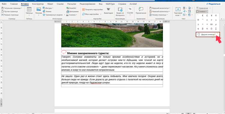Open the Acrobat tab

tap(133, 4)
